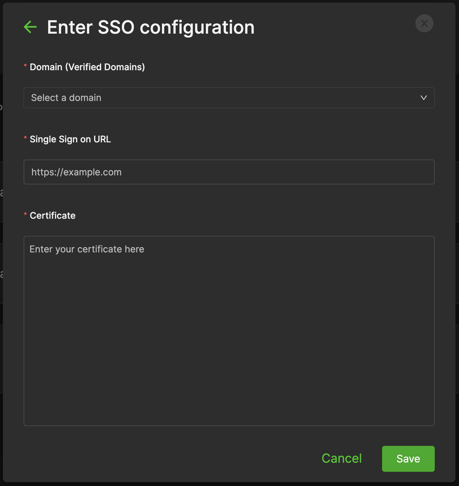
Task: Click the Select a domain placeholder text
Action: pos(66,98)
